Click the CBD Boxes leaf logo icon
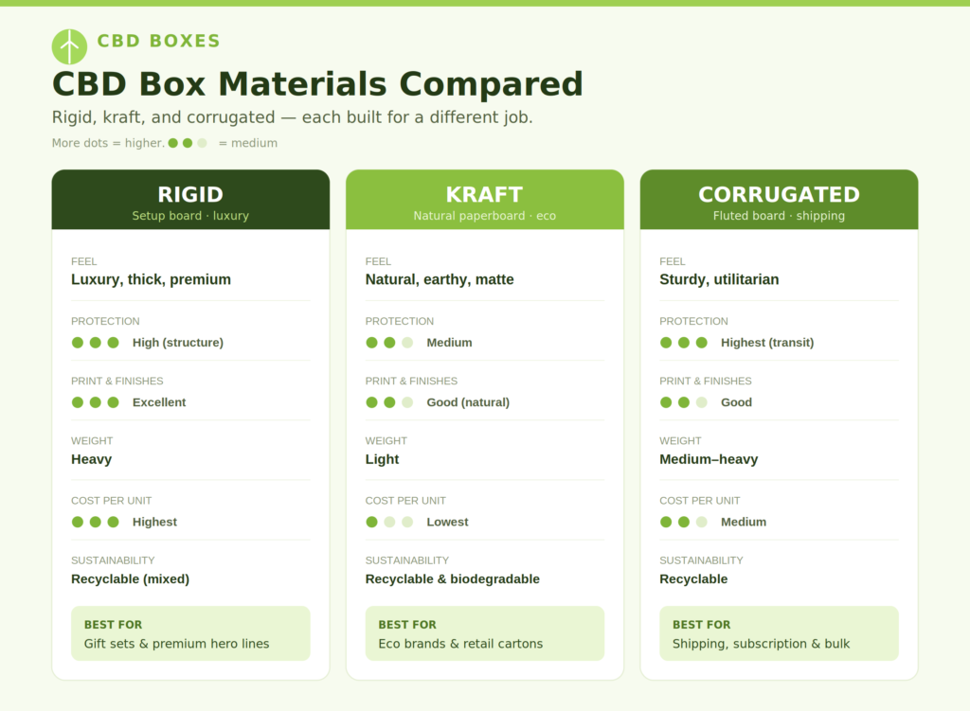Viewport: 970px width, 711px height. (69, 47)
